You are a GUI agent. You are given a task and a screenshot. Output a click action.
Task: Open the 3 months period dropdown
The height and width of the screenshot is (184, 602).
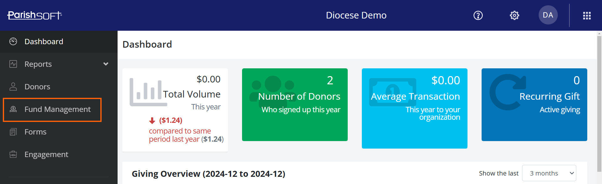pos(549,173)
